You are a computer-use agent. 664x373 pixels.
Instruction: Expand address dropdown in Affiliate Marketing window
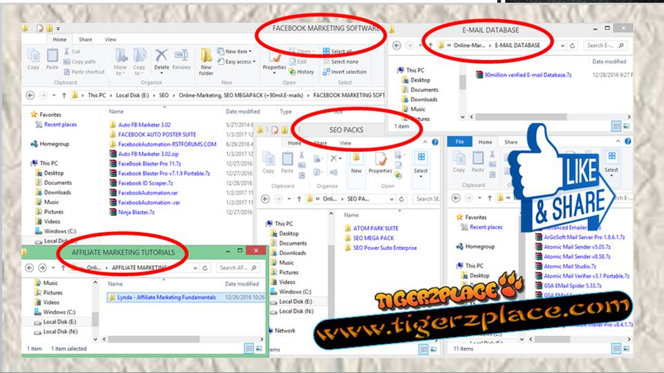click(195, 268)
